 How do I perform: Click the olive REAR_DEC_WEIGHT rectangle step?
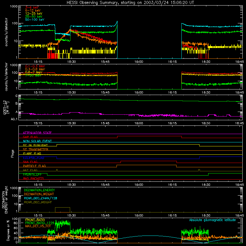[x=62, y=210]
